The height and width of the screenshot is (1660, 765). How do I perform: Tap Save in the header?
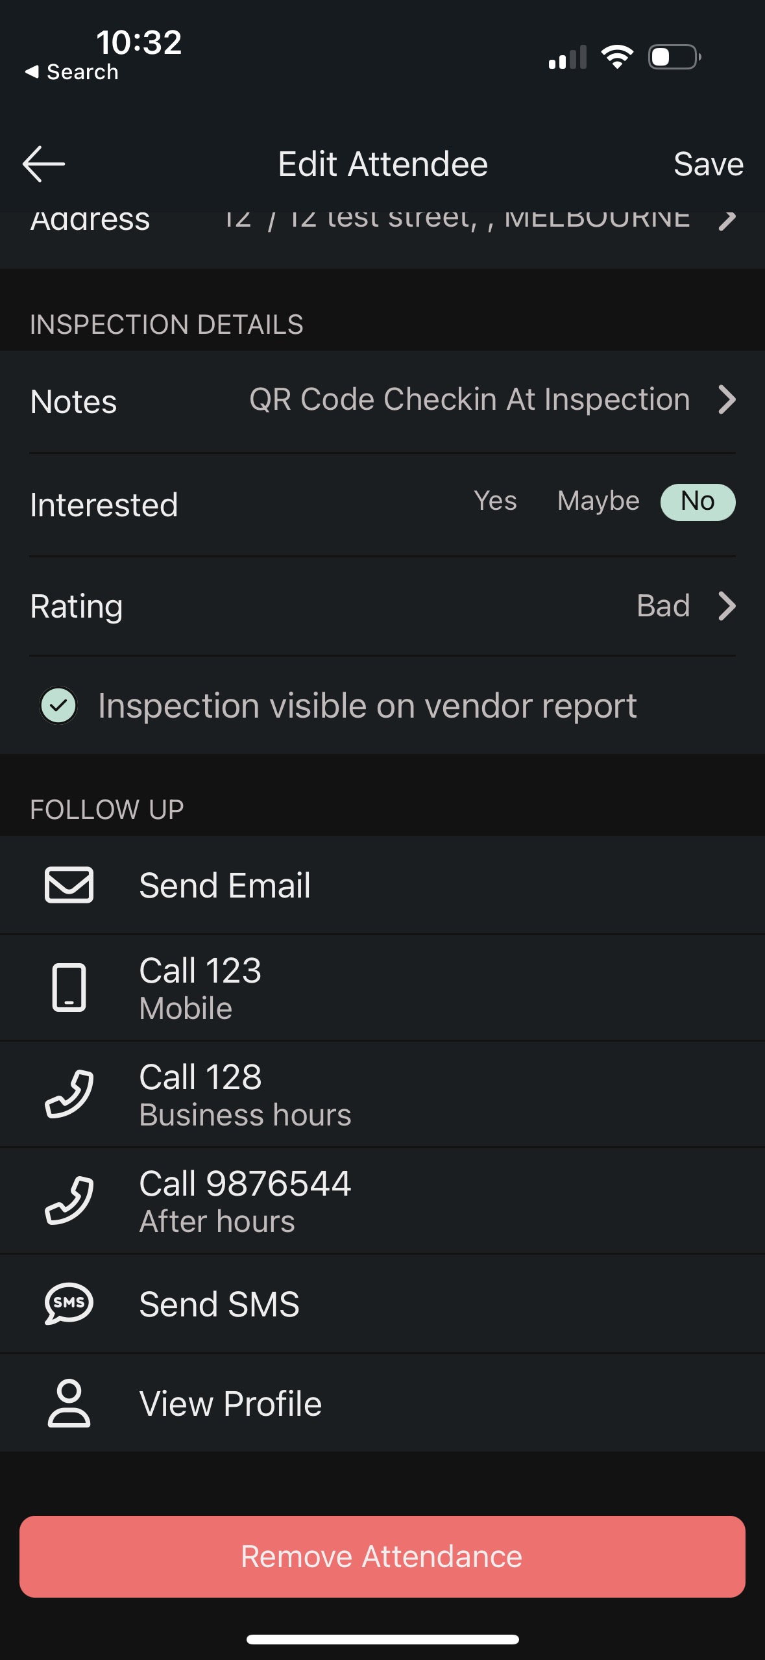(708, 164)
